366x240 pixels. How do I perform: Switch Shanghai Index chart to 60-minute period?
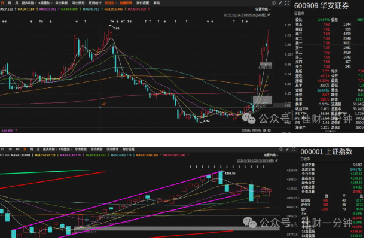point(17,149)
